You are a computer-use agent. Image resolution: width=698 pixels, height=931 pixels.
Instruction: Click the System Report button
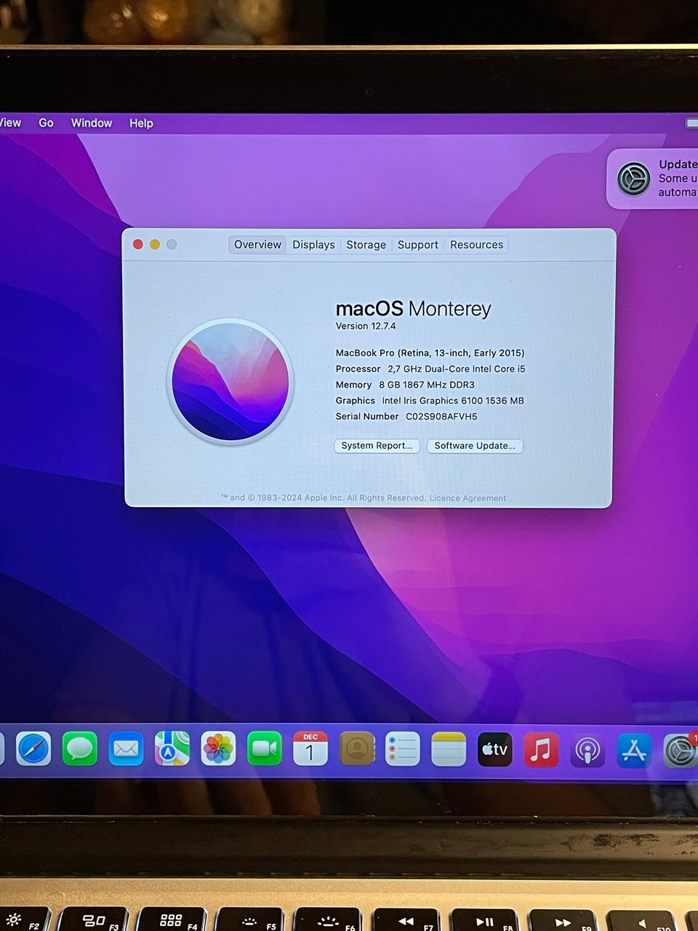(x=377, y=446)
